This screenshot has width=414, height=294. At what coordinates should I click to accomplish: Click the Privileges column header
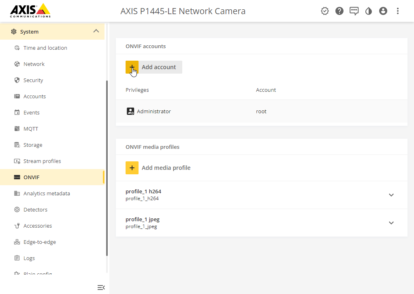point(137,90)
